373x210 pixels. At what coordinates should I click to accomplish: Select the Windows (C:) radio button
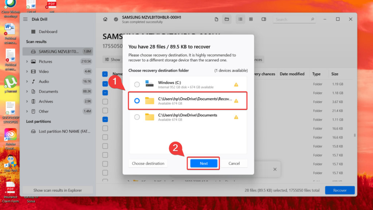tap(137, 85)
